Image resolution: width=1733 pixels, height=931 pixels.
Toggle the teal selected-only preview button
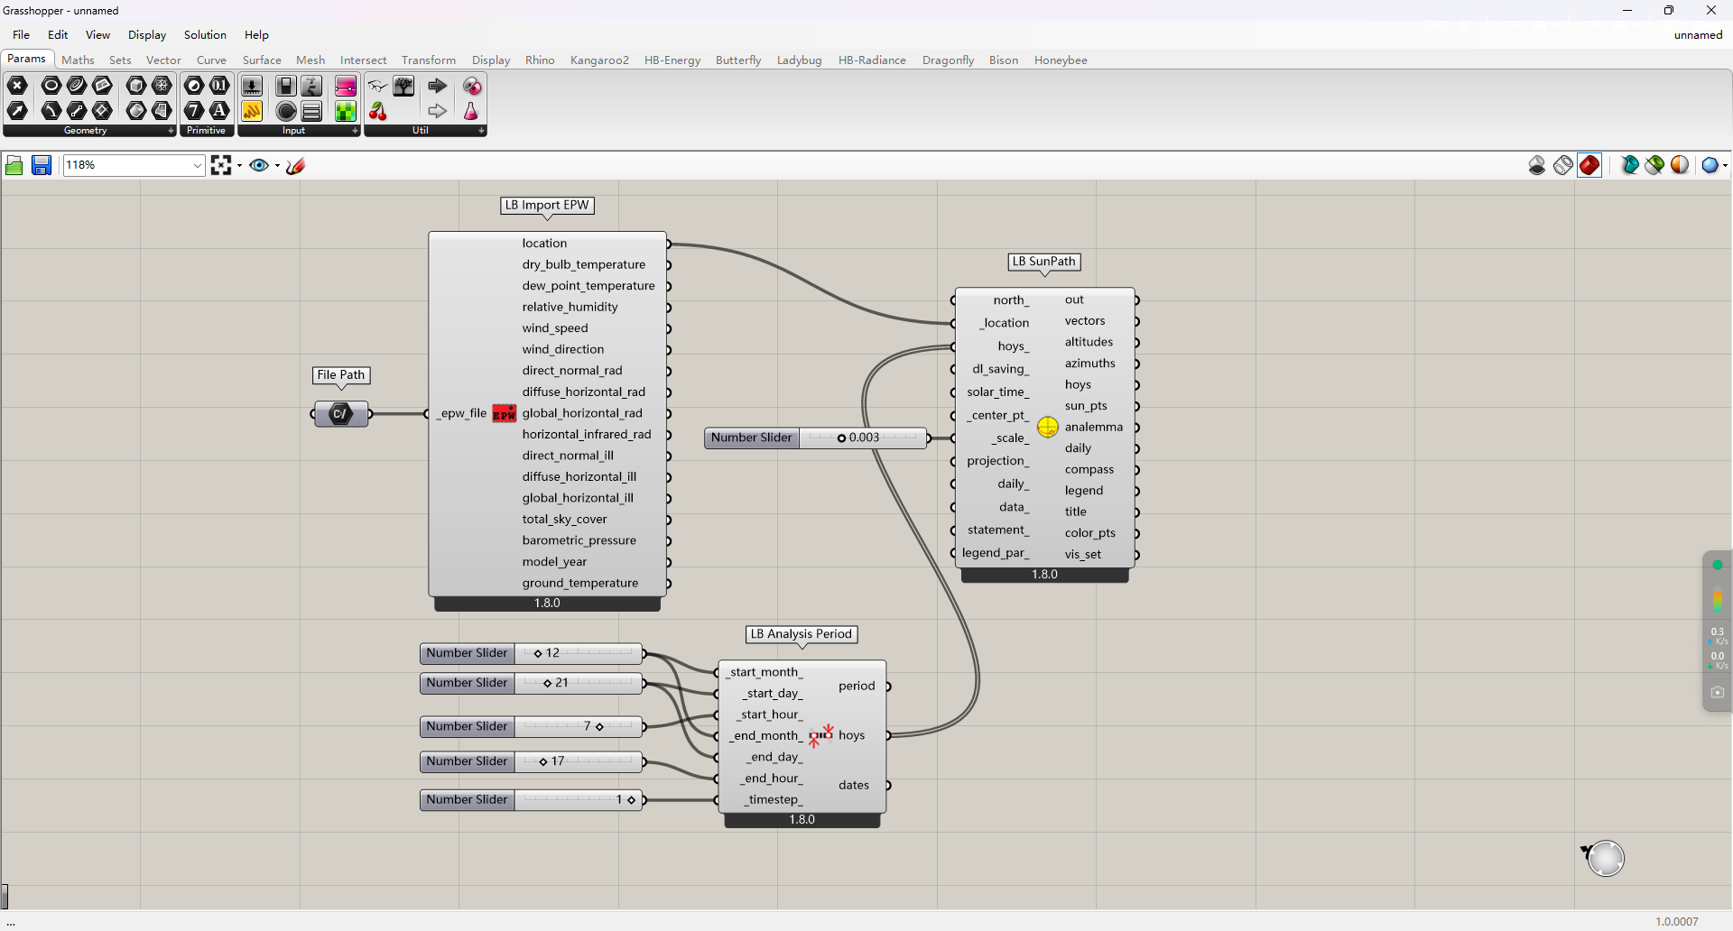(x=1629, y=165)
